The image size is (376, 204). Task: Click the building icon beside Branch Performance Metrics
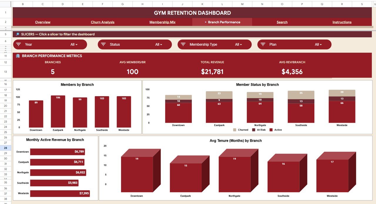click(x=17, y=56)
